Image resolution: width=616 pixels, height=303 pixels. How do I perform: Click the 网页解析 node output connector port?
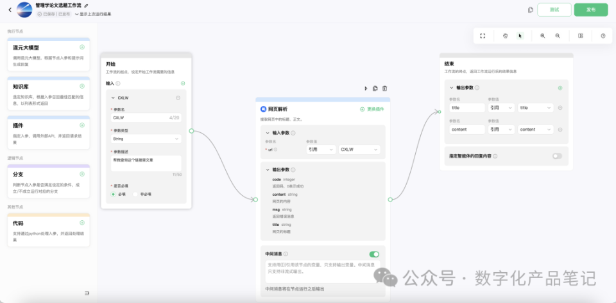click(x=390, y=200)
